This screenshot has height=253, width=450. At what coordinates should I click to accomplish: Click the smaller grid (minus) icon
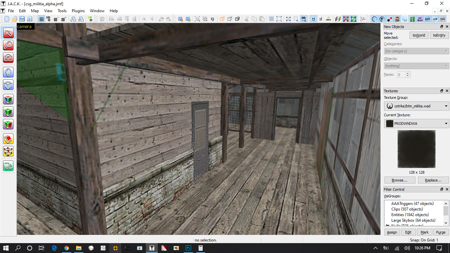click(x=56, y=19)
